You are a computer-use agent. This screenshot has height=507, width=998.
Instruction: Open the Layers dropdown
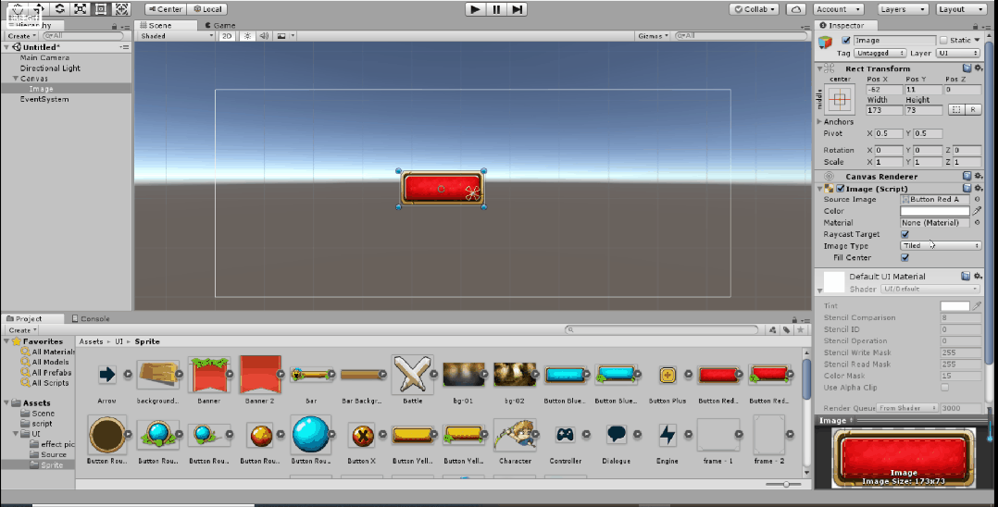pyautogui.click(x=902, y=9)
